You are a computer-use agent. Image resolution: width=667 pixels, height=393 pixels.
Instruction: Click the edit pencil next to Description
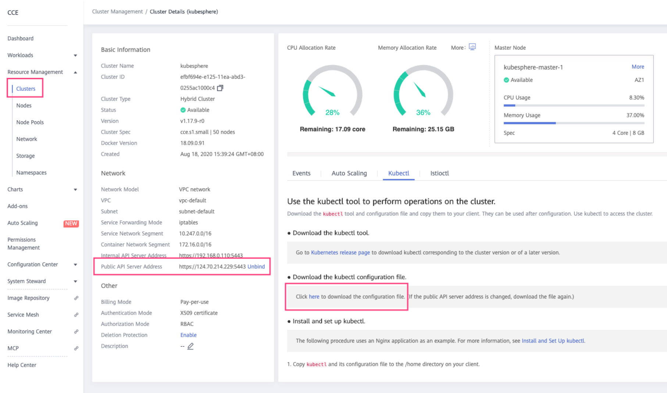tap(190, 346)
